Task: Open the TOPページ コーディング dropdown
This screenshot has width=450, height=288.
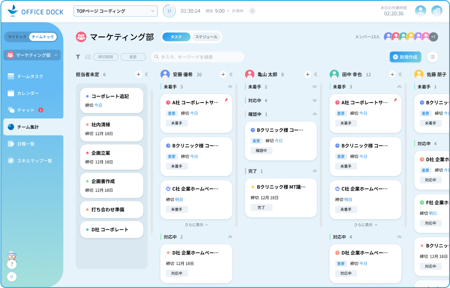Action: 114,10
